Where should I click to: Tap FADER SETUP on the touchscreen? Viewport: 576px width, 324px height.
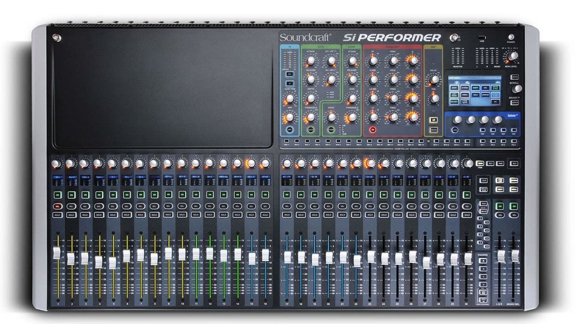click(x=465, y=102)
